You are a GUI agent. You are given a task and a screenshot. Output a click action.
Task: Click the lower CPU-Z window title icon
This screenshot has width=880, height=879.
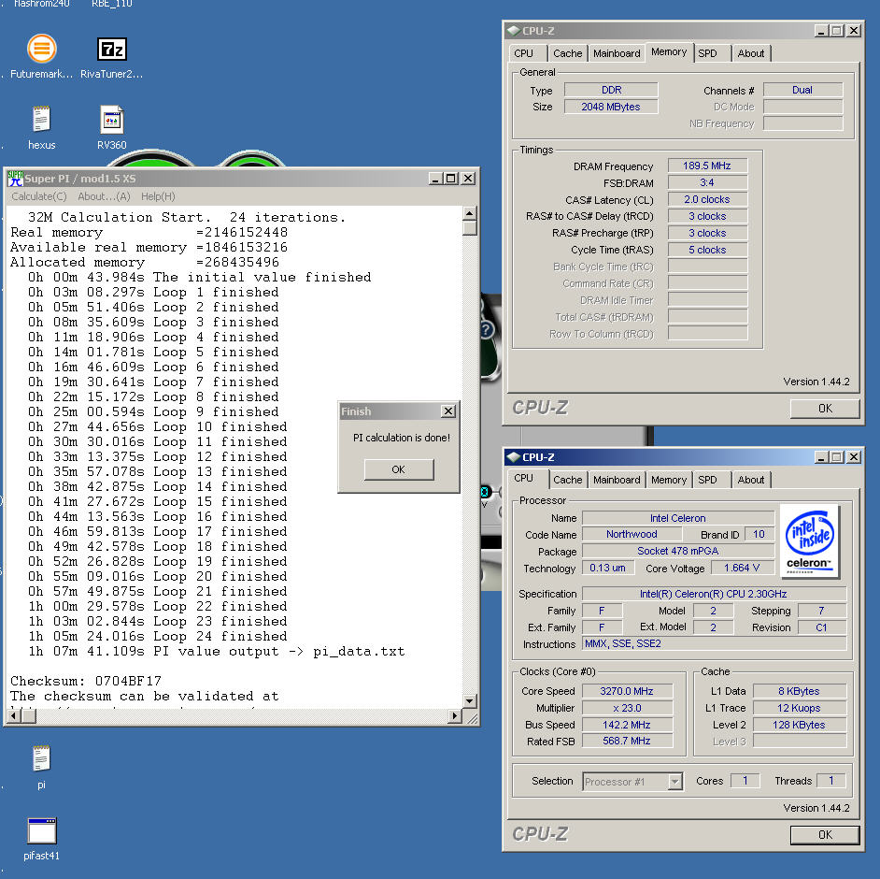pos(513,456)
